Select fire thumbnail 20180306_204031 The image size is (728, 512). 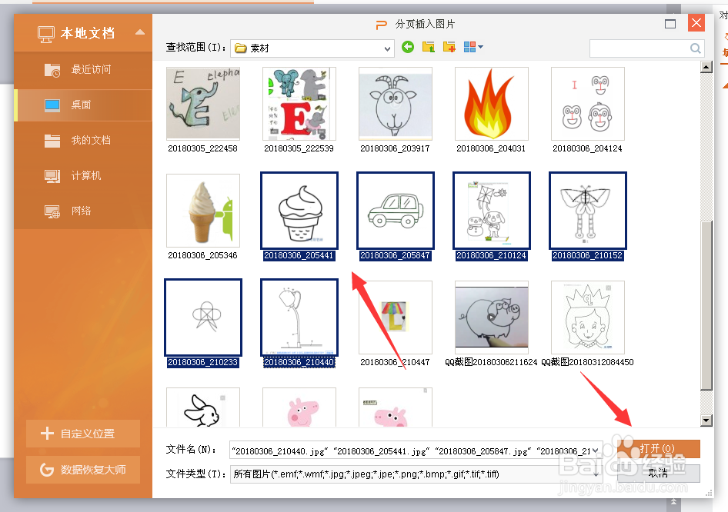491,104
